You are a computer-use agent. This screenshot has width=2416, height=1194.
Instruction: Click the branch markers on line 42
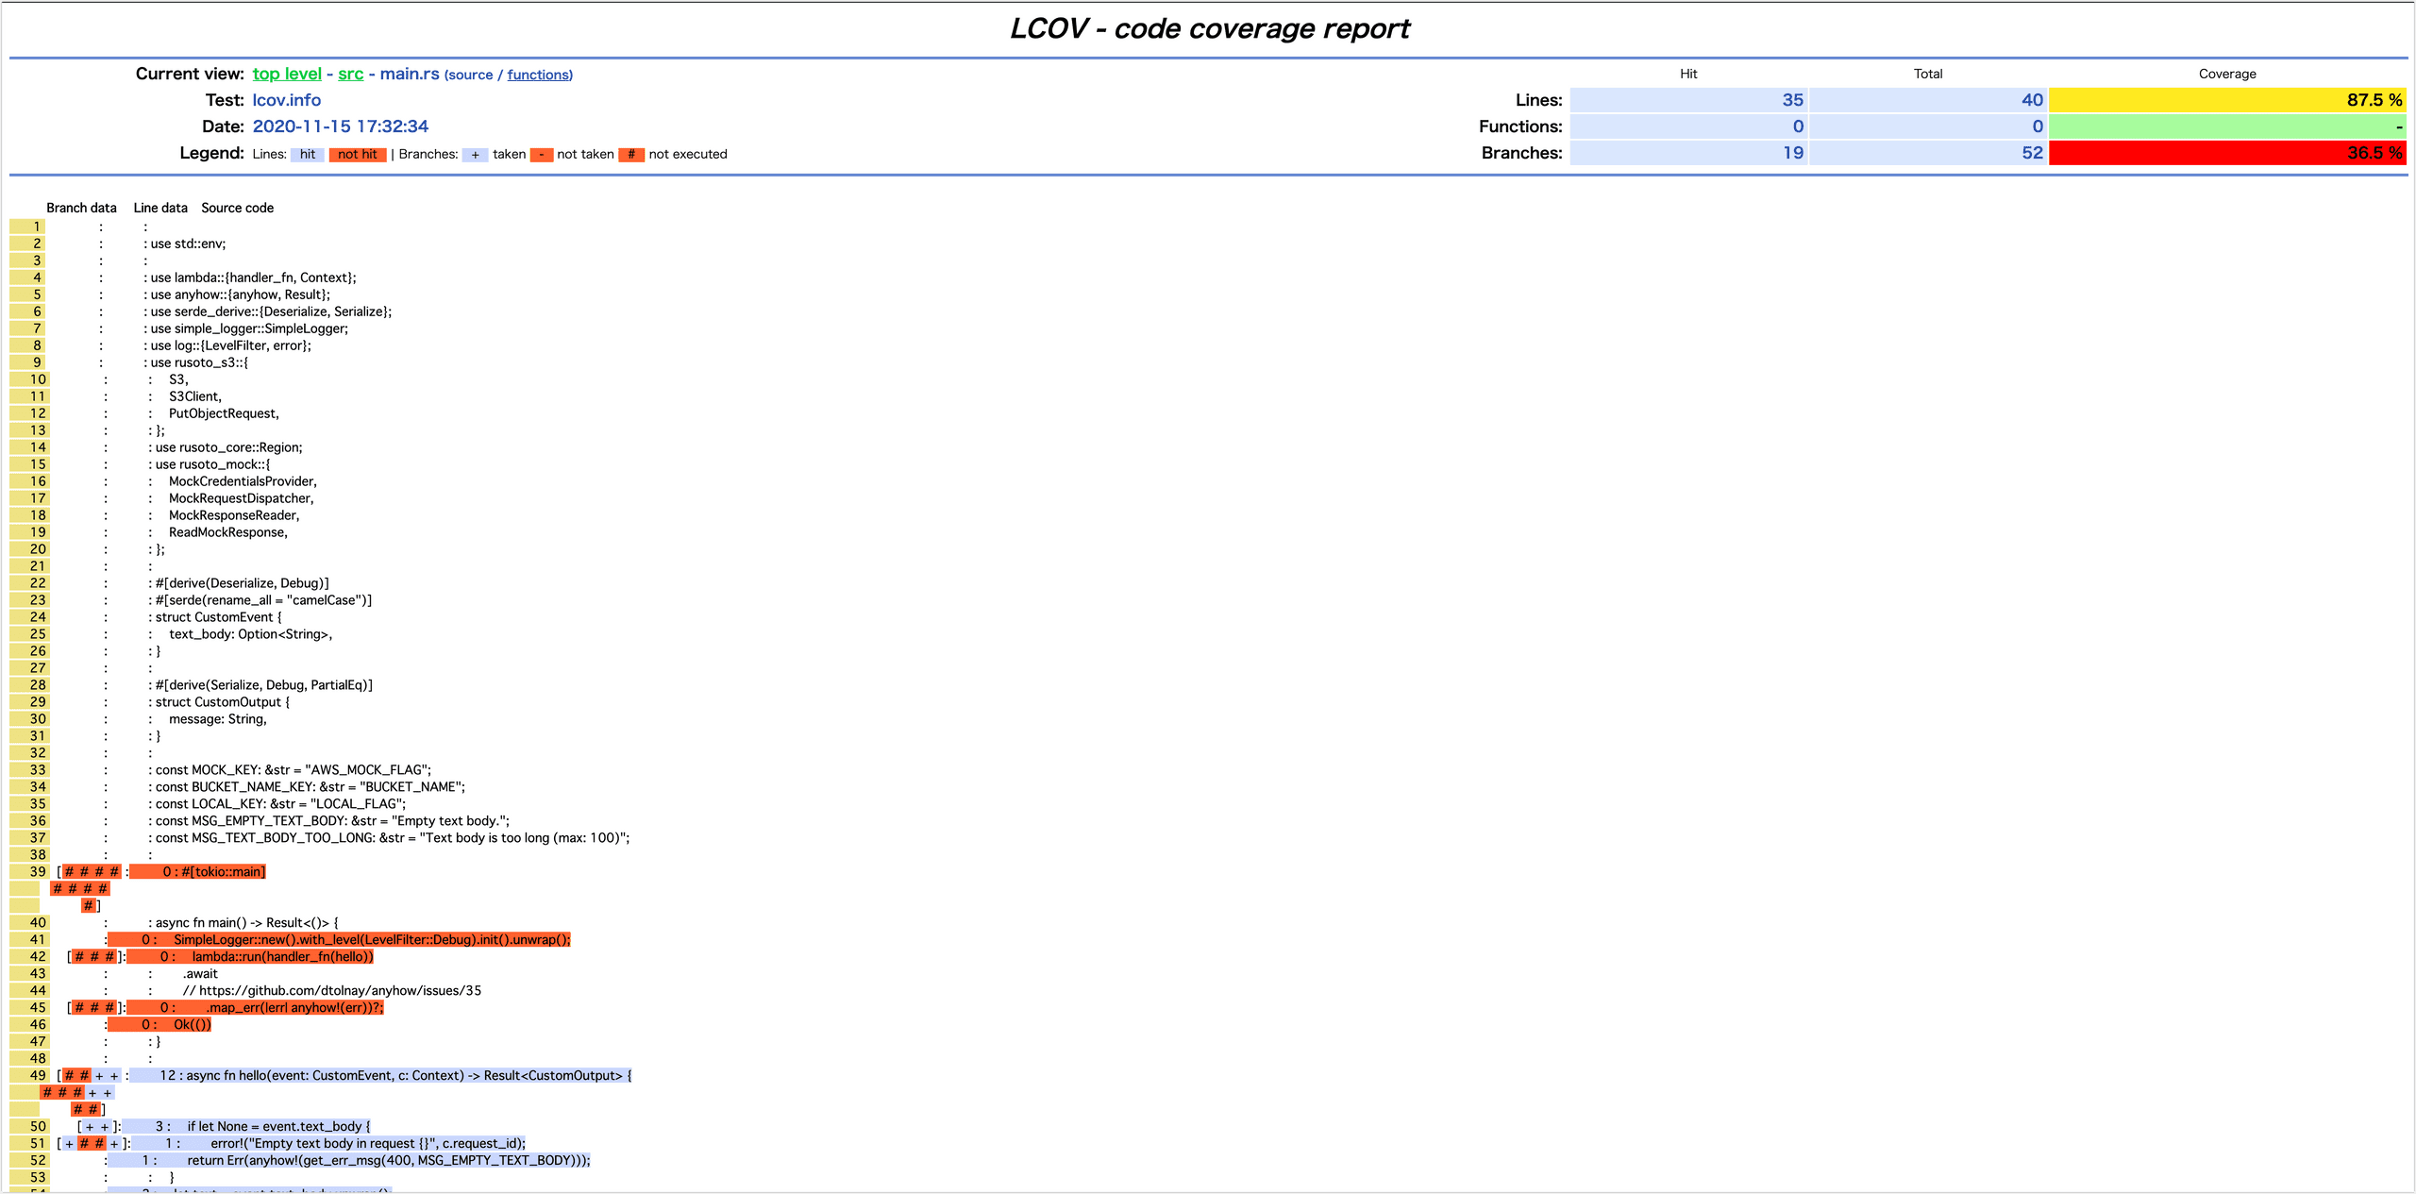[94, 956]
